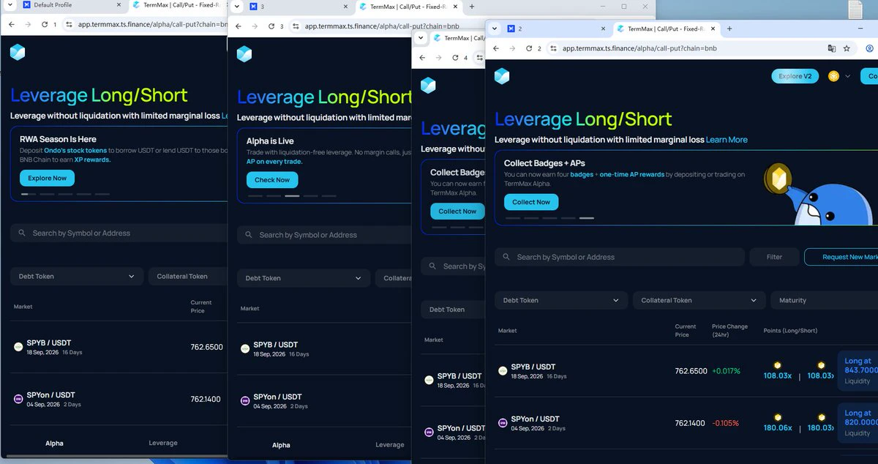Expand the chevron next to the gold coin
The height and width of the screenshot is (464, 878).
(848, 76)
